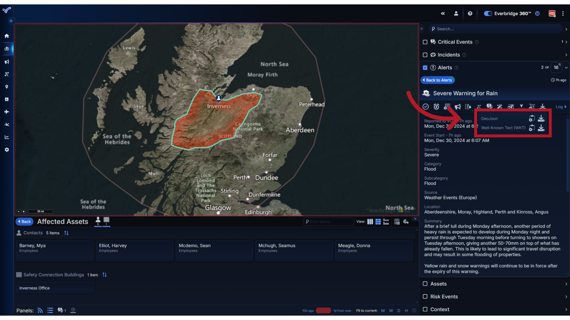Click the Back to Alerts button
Screen dimensions: 570x320
[x=438, y=80]
